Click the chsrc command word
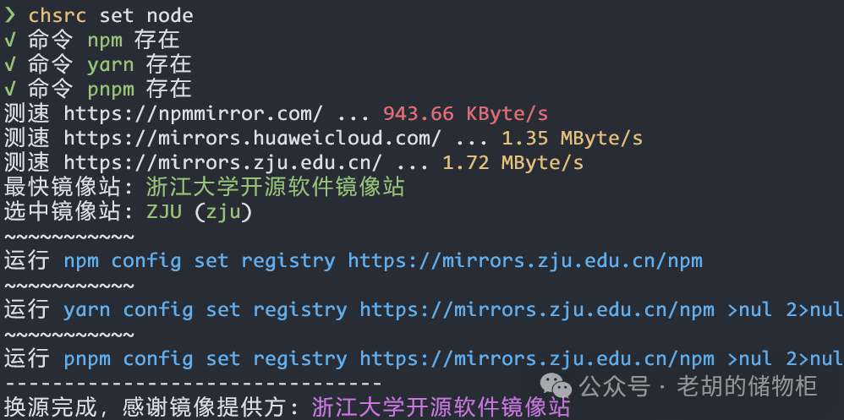Image resolution: width=844 pixels, height=420 pixels. 58,15
